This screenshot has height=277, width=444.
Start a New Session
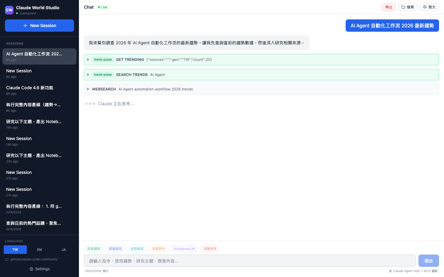tap(39, 26)
